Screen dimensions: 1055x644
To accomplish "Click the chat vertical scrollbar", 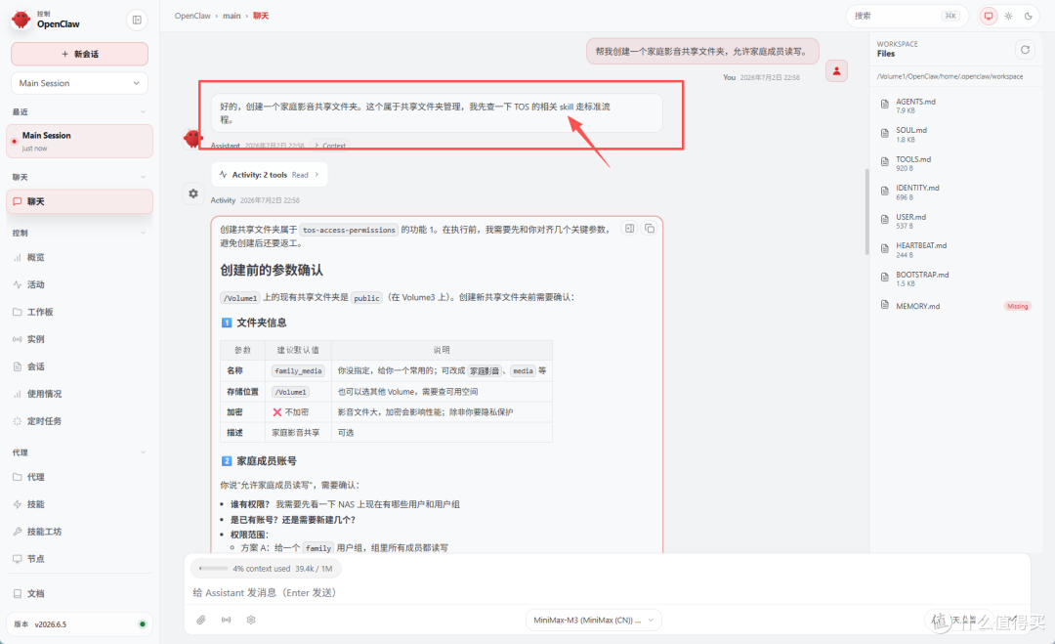I will [x=866, y=211].
